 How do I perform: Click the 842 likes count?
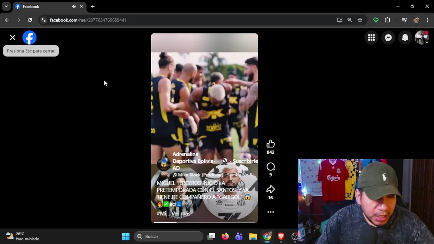271,152
